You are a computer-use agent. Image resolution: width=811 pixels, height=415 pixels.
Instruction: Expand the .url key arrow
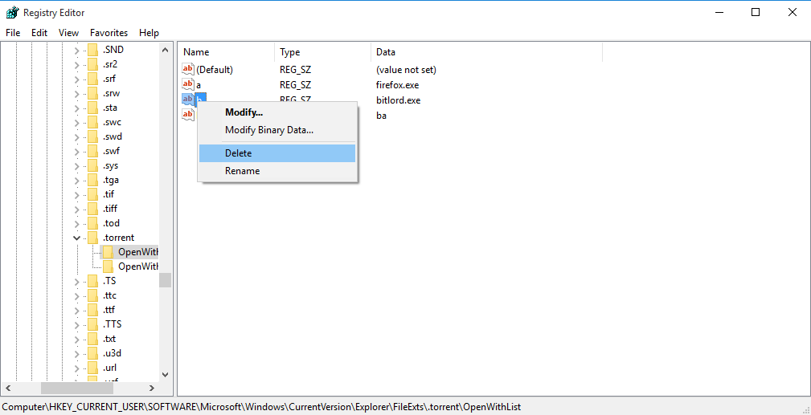pos(77,368)
